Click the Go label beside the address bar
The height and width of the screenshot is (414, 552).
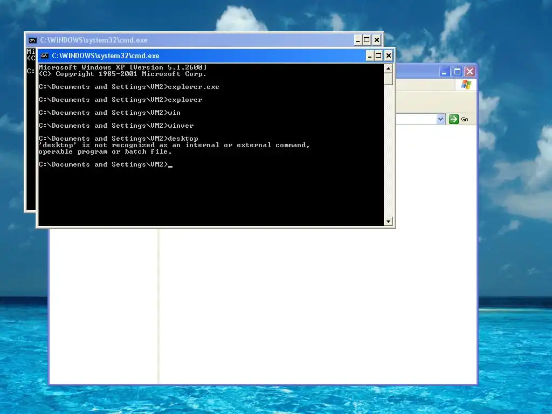(465, 119)
